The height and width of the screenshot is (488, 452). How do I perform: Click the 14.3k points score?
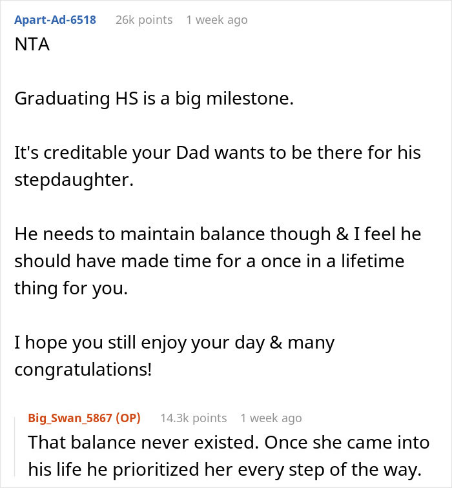click(x=193, y=418)
